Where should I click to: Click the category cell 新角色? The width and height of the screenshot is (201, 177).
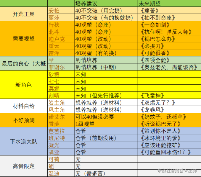(x=24, y=85)
